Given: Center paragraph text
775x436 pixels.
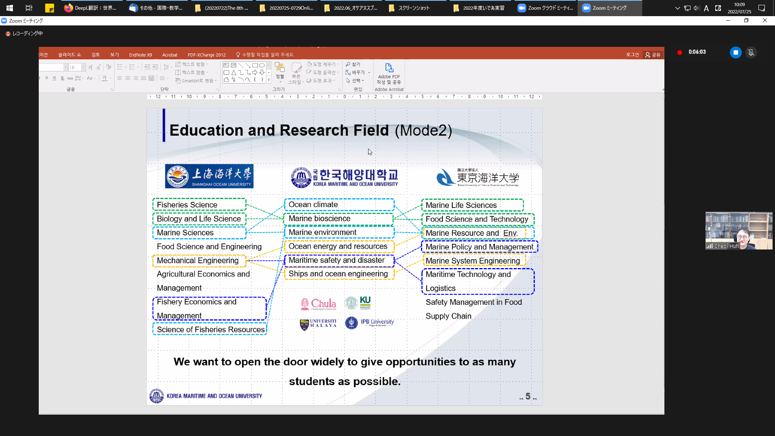Looking at the screenshot, I should tap(128, 78).
